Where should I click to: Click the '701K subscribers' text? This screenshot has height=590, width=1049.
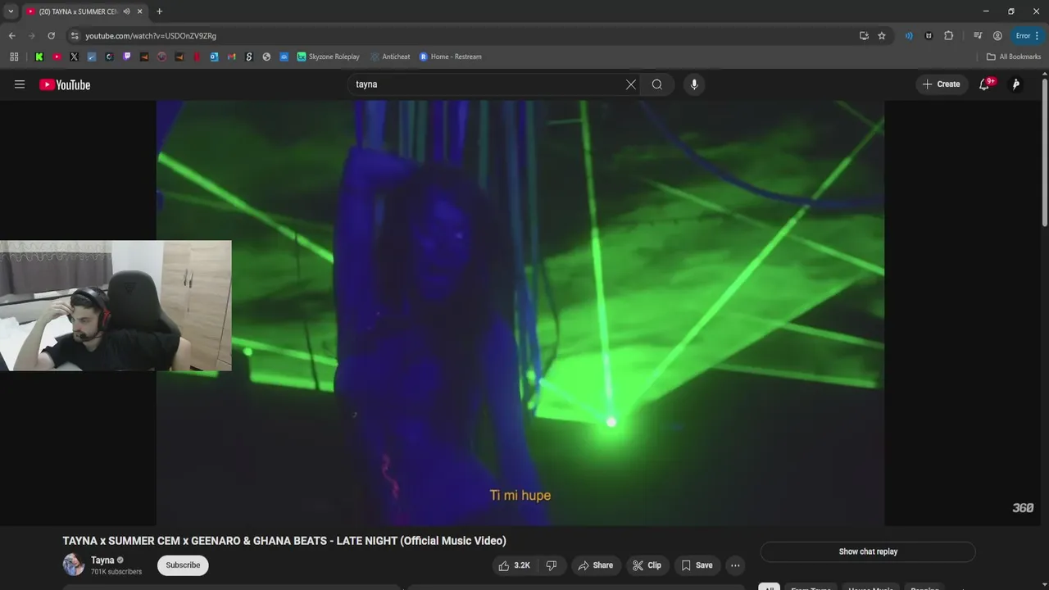click(116, 572)
